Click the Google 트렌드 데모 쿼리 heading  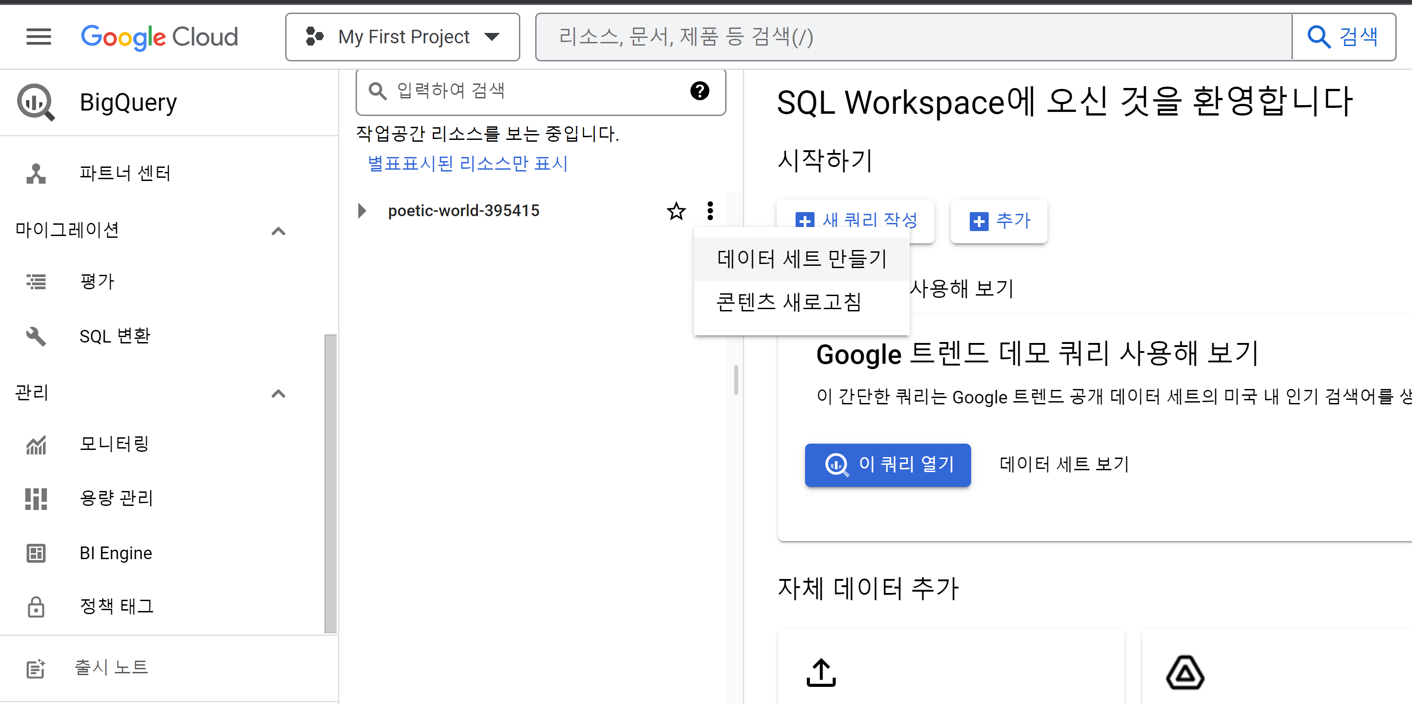click(x=1037, y=354)
